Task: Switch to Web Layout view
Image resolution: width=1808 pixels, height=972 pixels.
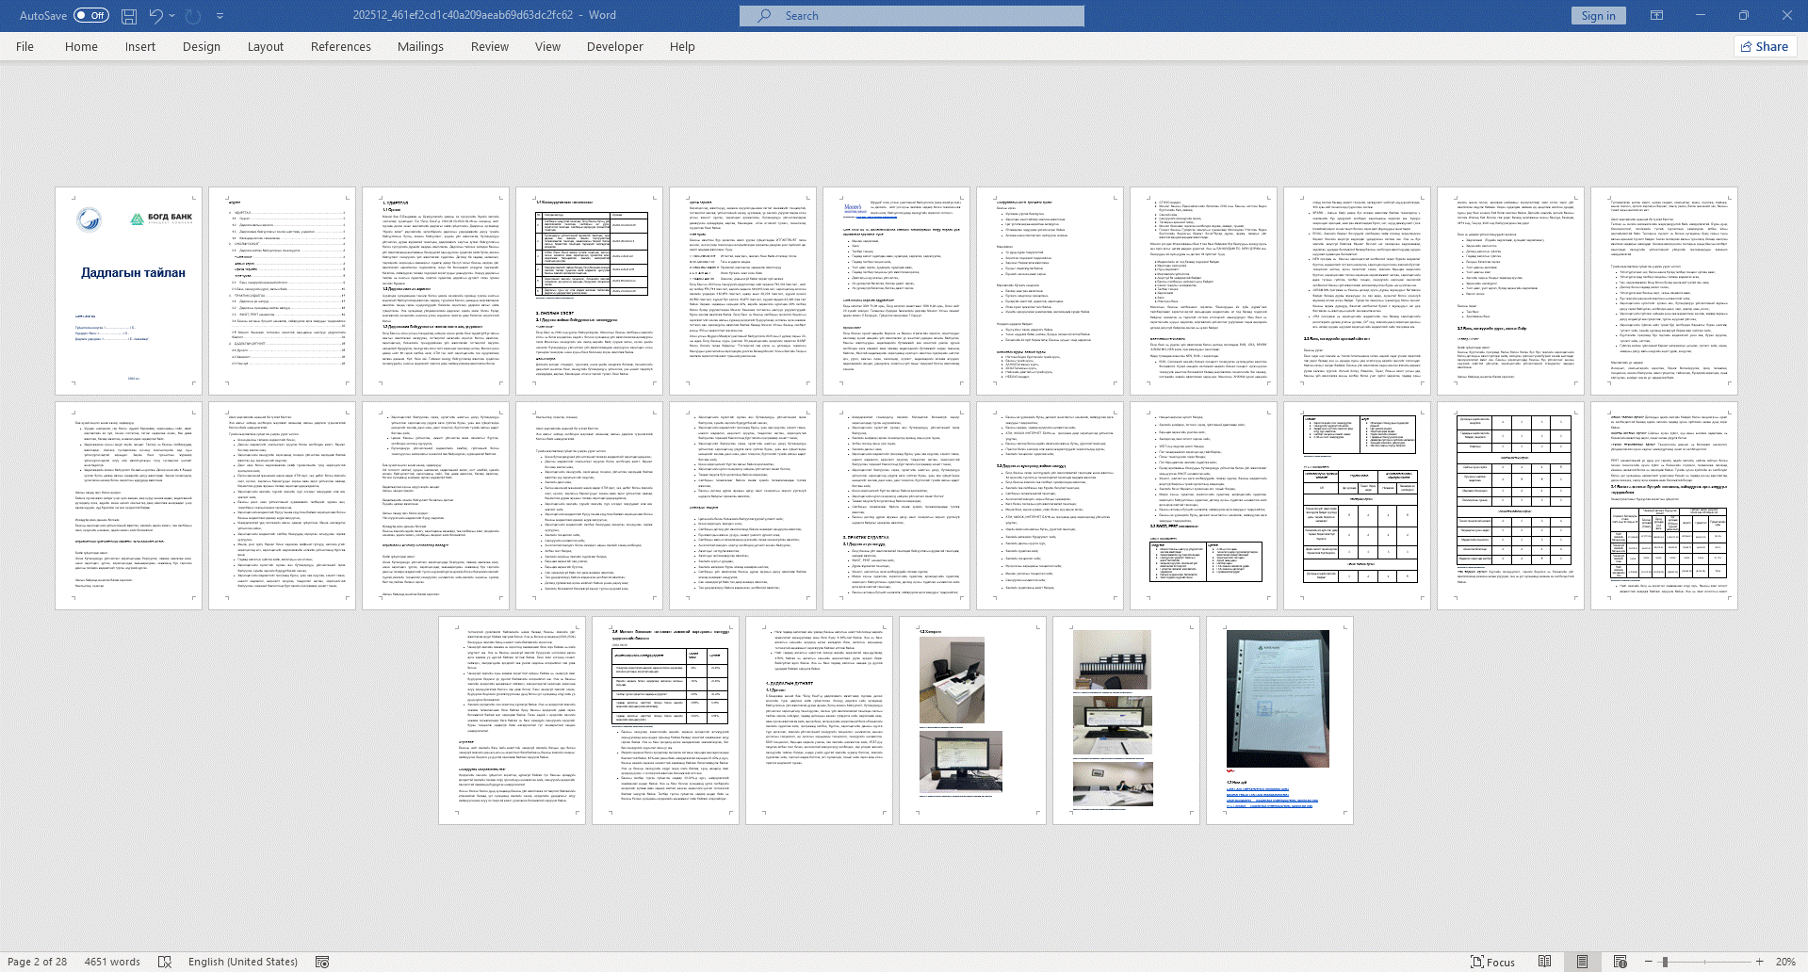Action: (x=1621, y=962)
